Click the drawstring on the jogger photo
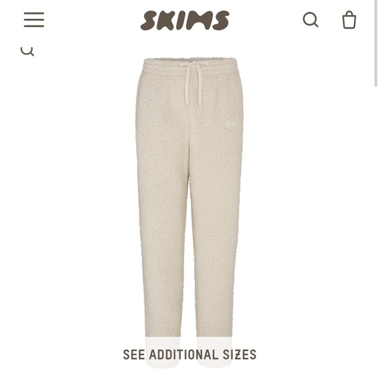380x380 pixels. coord(193,83)
